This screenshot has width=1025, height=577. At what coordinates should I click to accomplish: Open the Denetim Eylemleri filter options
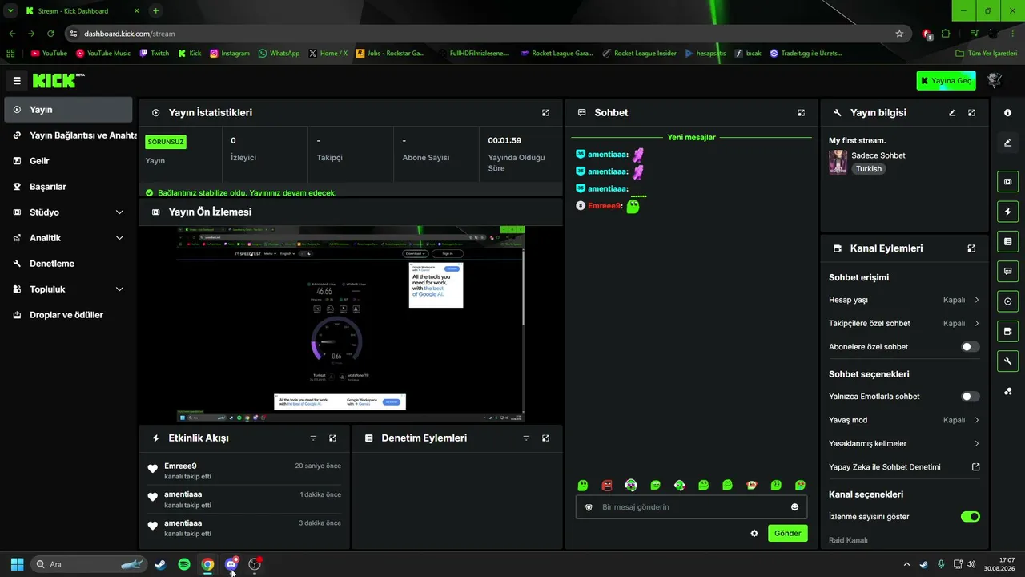[526, 438]
